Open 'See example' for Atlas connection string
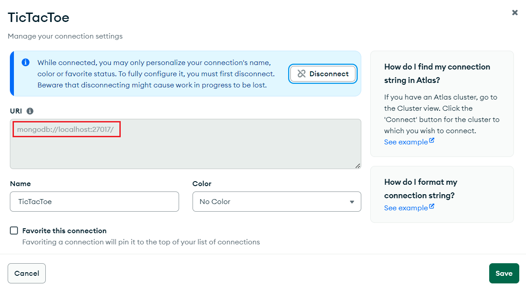This screenshot has height=287, width=526. [x=406, y=142]
